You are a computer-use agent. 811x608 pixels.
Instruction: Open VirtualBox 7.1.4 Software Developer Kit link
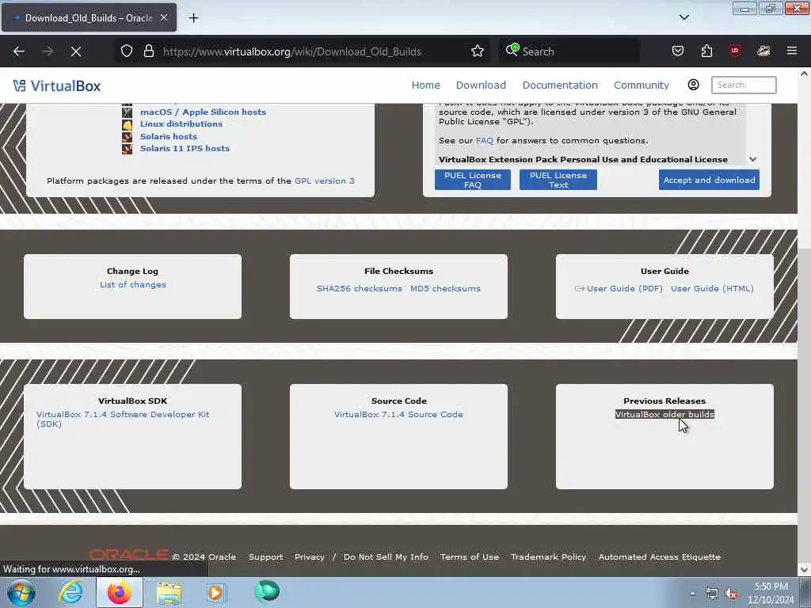click(123, 419)
